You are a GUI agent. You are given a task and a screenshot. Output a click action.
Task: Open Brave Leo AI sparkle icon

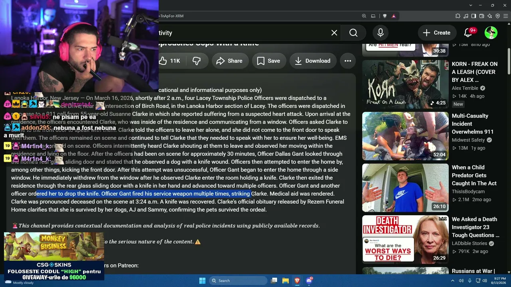click(490, 16)
